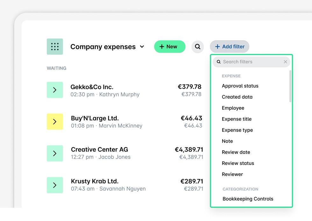The height and width of the screenshot is (221, 312).
Task: Open search using the magnifier icon
Action: tap(198, 46)
